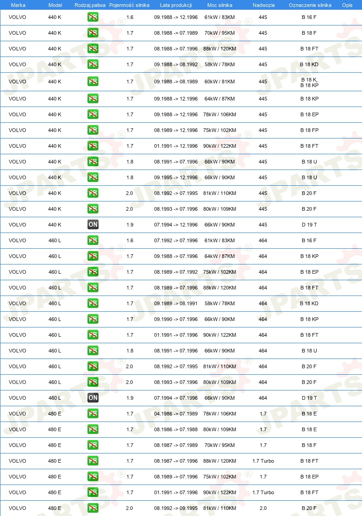The image size is (362, 516).
Task: Select the fuel icon in the 460 L 64kW / 87KM row
Action: pyautogui.click(x=93, y=256)
